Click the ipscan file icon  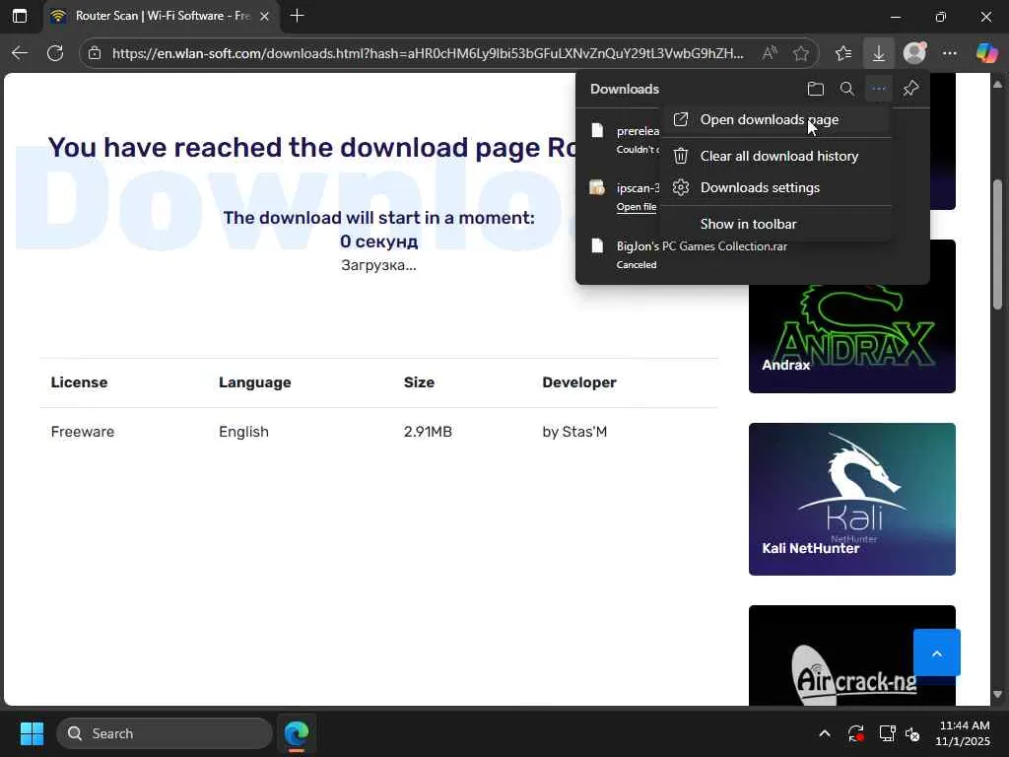pyautogui.click(x=597, y=188)
